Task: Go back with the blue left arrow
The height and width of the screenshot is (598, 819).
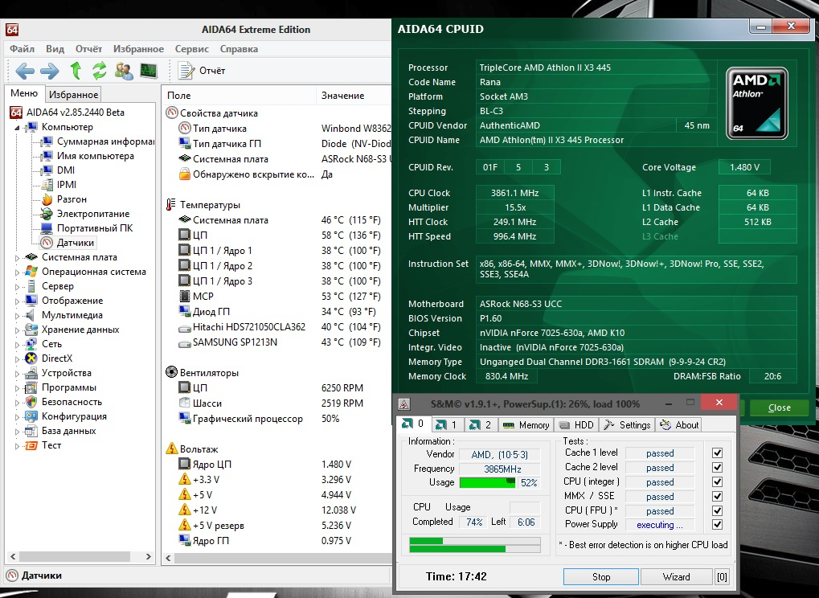Action: point(25,71)
